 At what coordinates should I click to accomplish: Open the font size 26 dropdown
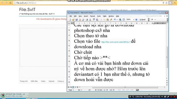pyautogui.click(x=155, y=20)
